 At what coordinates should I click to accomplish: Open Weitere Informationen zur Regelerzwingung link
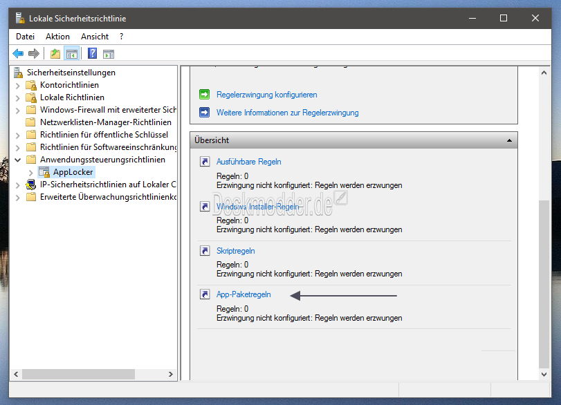tap(287, 113)
